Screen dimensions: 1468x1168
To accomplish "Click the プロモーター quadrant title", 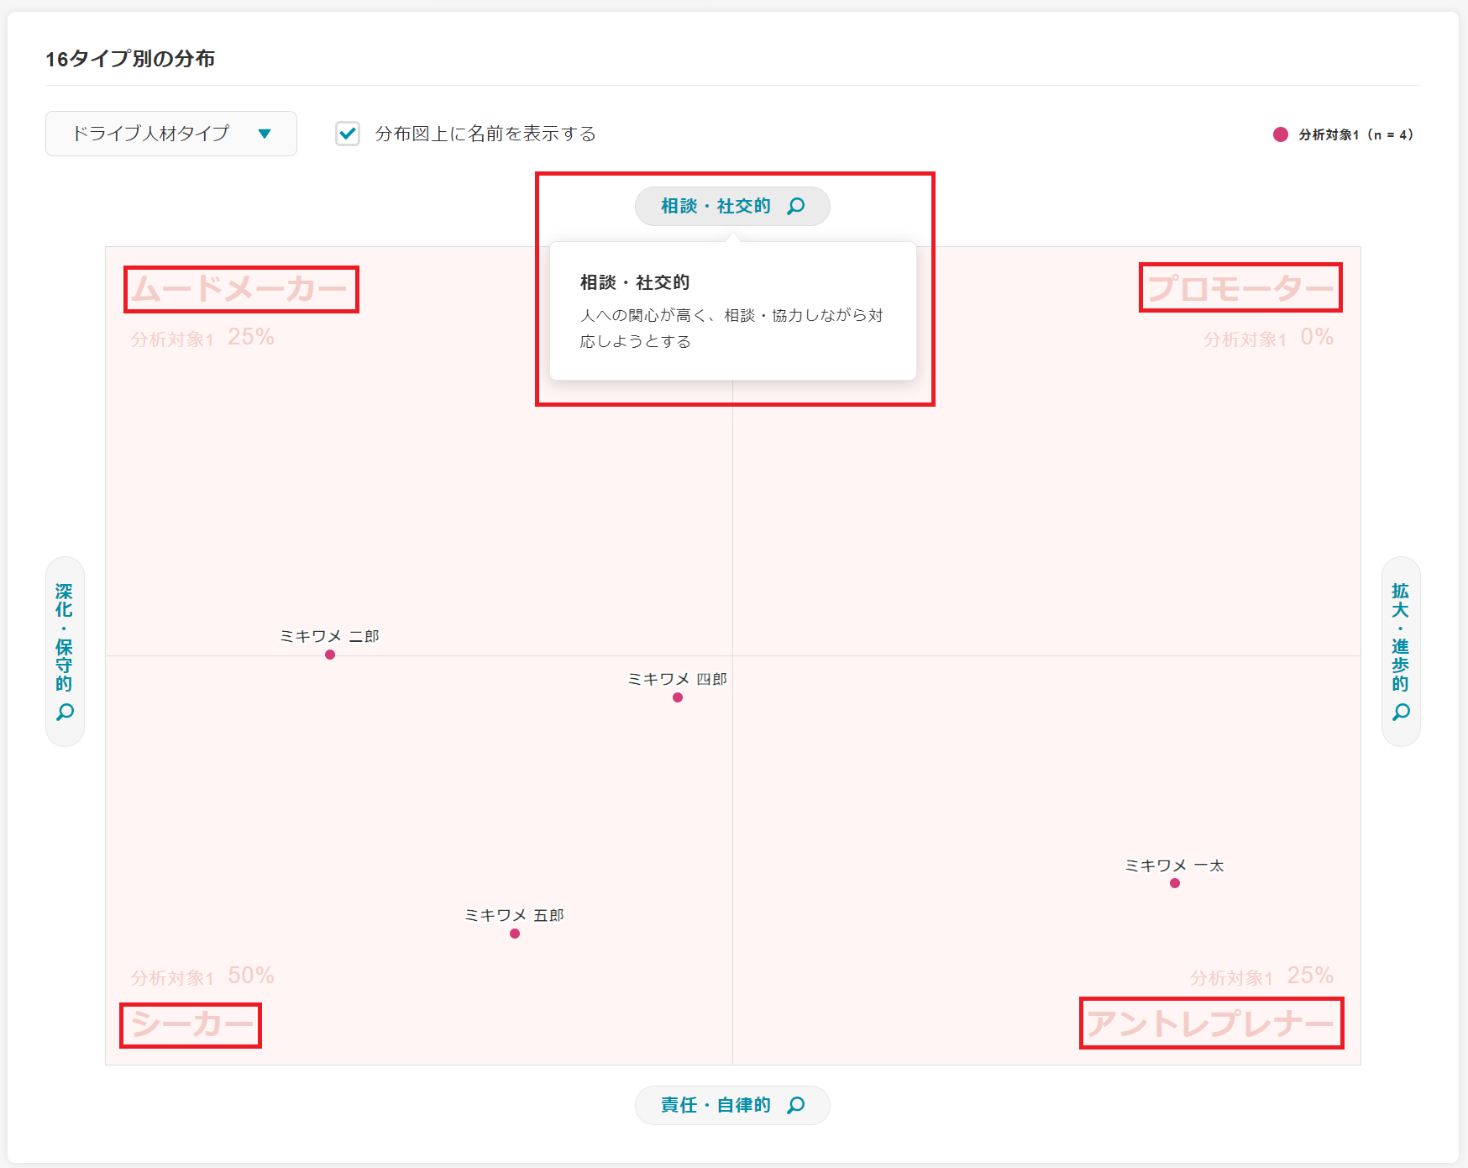I will (1240, 288).
